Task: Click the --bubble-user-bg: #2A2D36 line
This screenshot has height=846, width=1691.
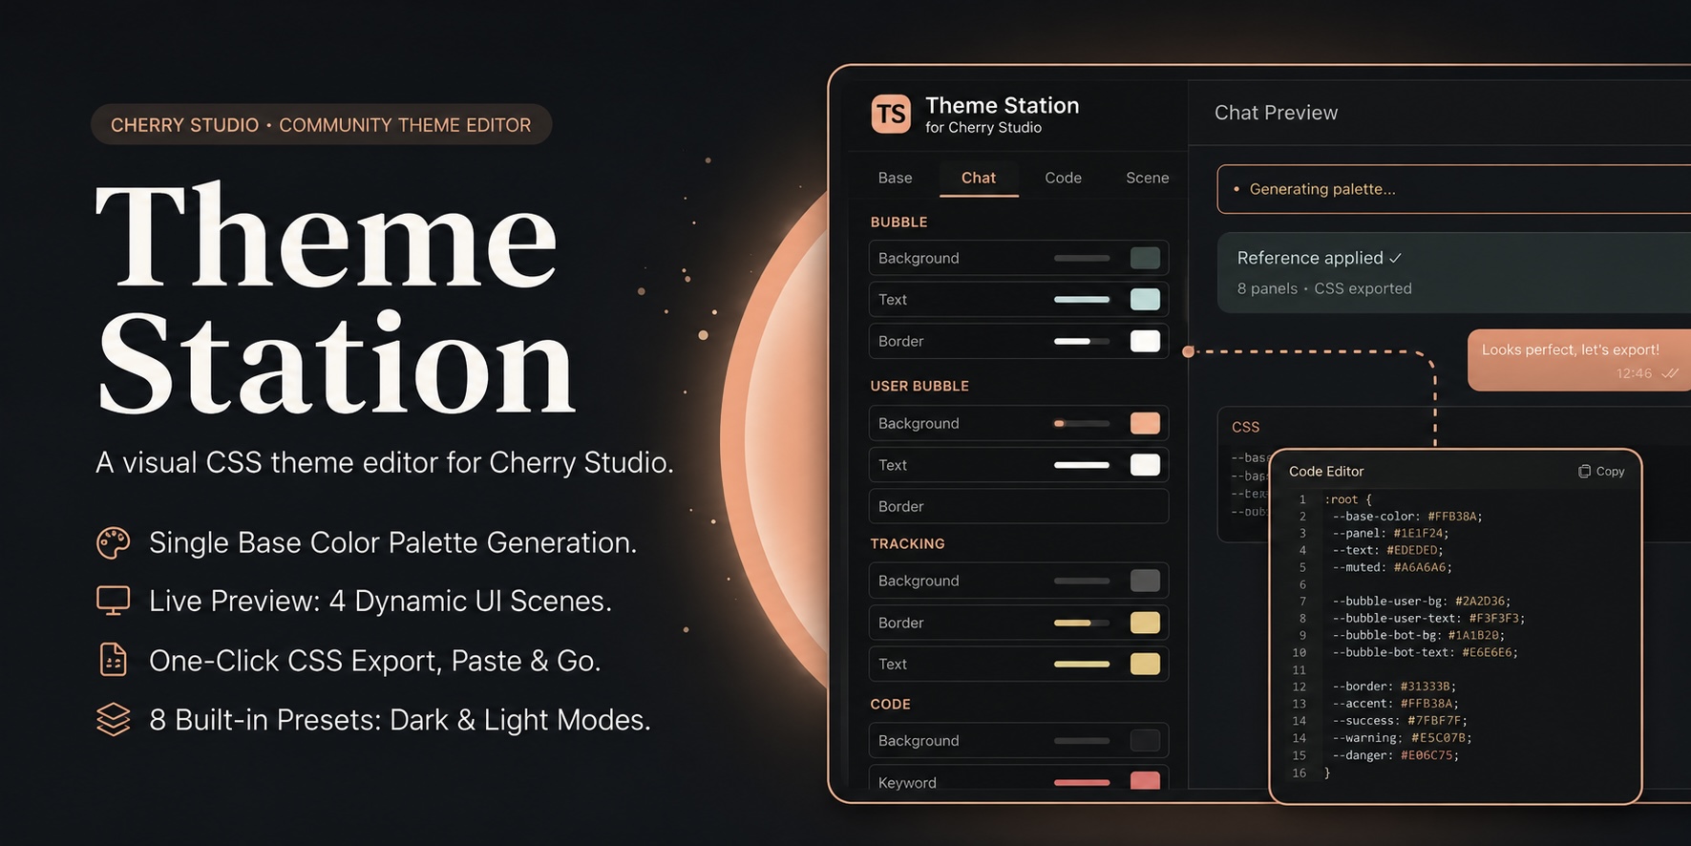Action: (x=1422, y=602)
